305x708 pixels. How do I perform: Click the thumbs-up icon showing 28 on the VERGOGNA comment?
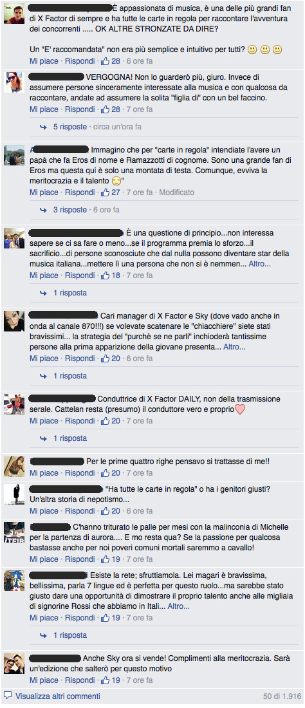point(105,109)
